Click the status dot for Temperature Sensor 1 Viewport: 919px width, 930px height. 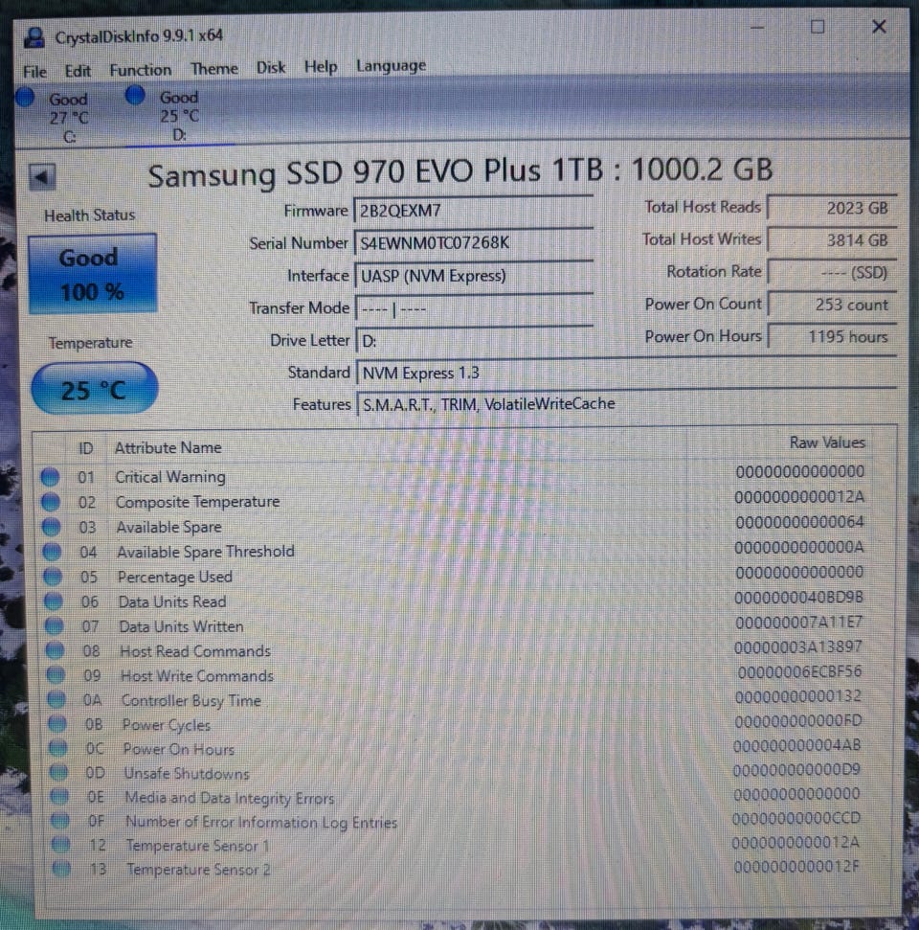pyautogui.click(x=60, y=845)
